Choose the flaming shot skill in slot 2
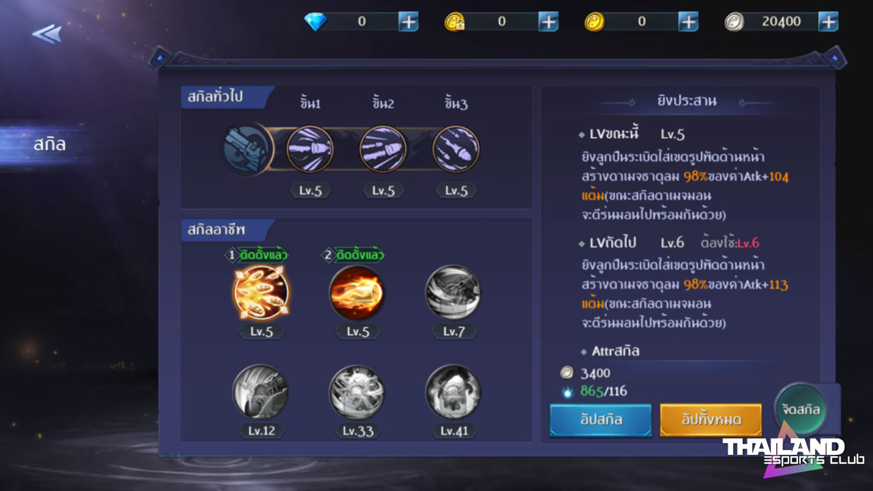 pyautogui.click(x=357, y=293)
